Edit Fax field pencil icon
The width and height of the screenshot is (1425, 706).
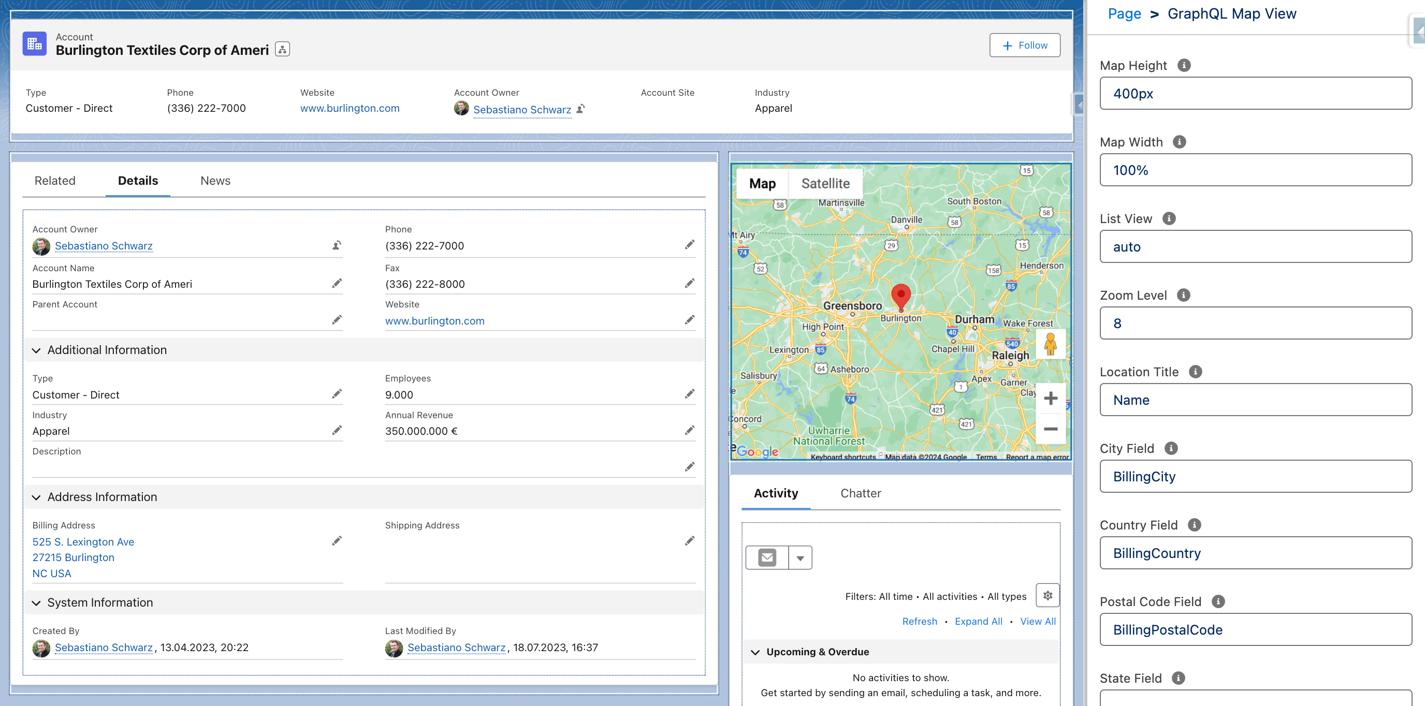click(x=689, y=284)
